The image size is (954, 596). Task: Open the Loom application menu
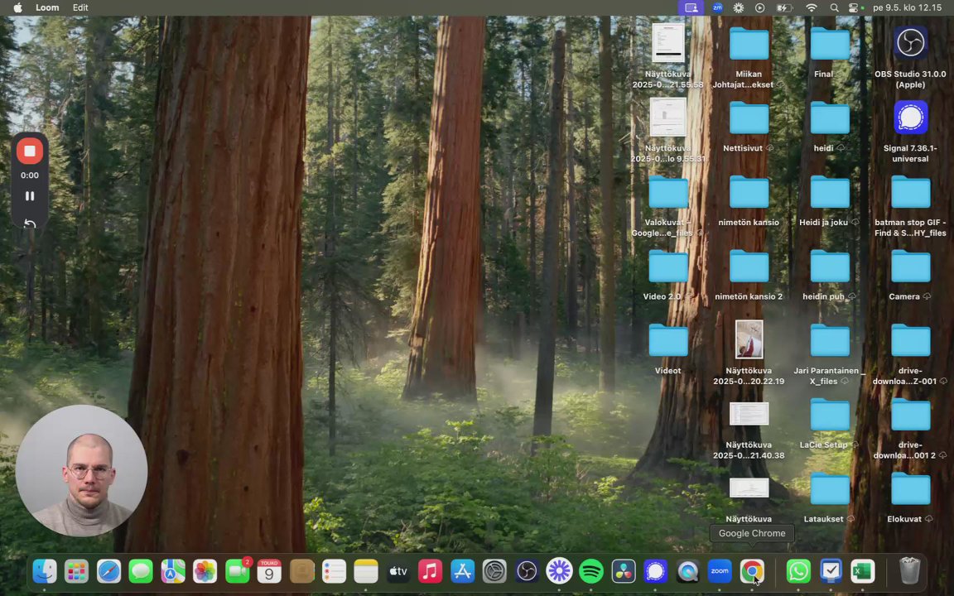(x=47, y=7)
